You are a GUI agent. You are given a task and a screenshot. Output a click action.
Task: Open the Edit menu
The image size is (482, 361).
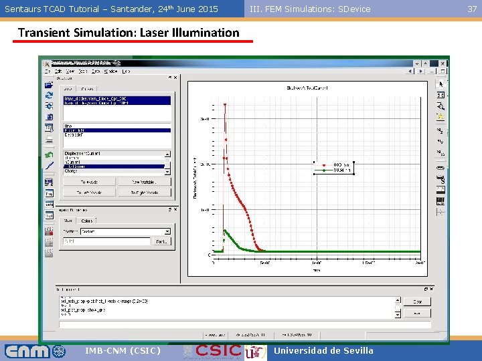click(x=58, y=72)
